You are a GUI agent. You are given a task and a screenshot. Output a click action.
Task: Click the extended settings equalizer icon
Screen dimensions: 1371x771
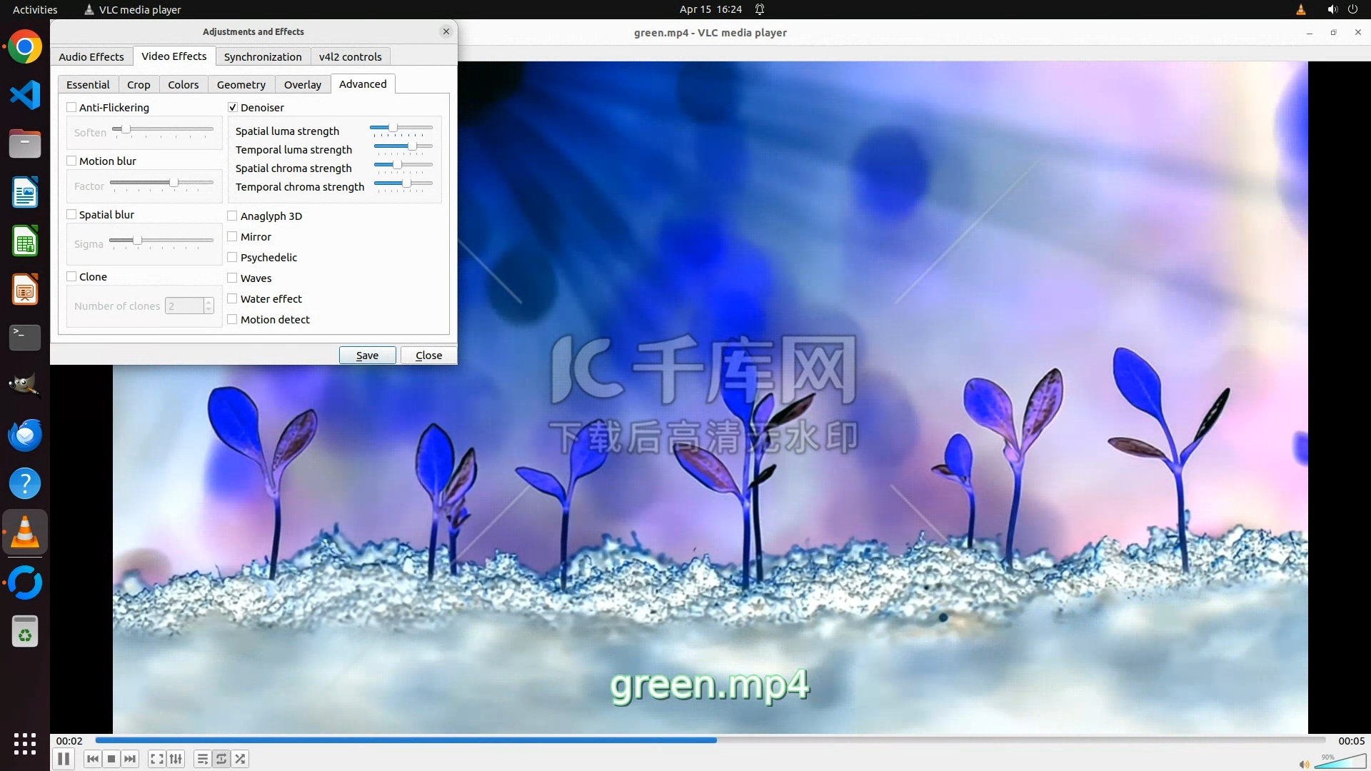[x=176, y=759]
